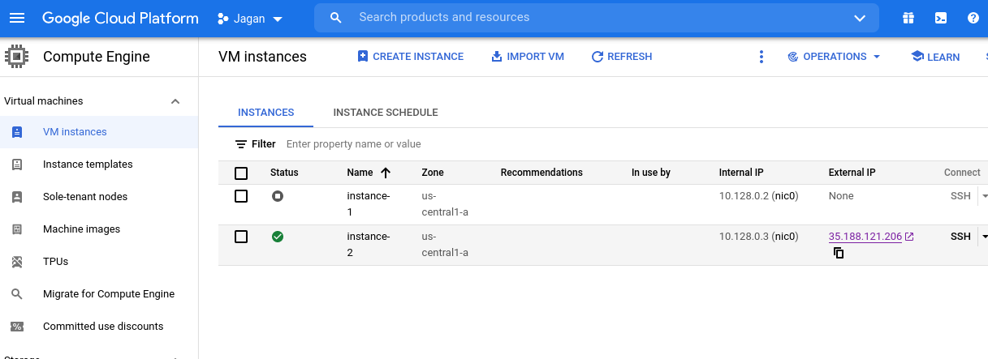Open SSH options dropdown for instance-2

coord(985,237)
